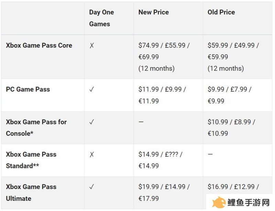Select the Day One Games column header

point(101,18)
